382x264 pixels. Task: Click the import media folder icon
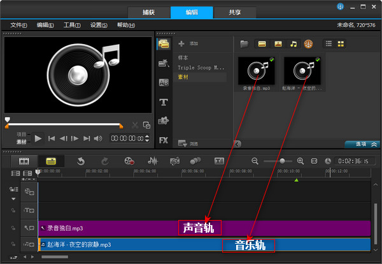[x=244, y=44]
